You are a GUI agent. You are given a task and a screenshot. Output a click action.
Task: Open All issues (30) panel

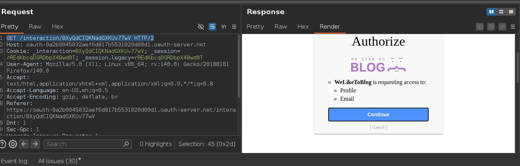coord(58,161)
